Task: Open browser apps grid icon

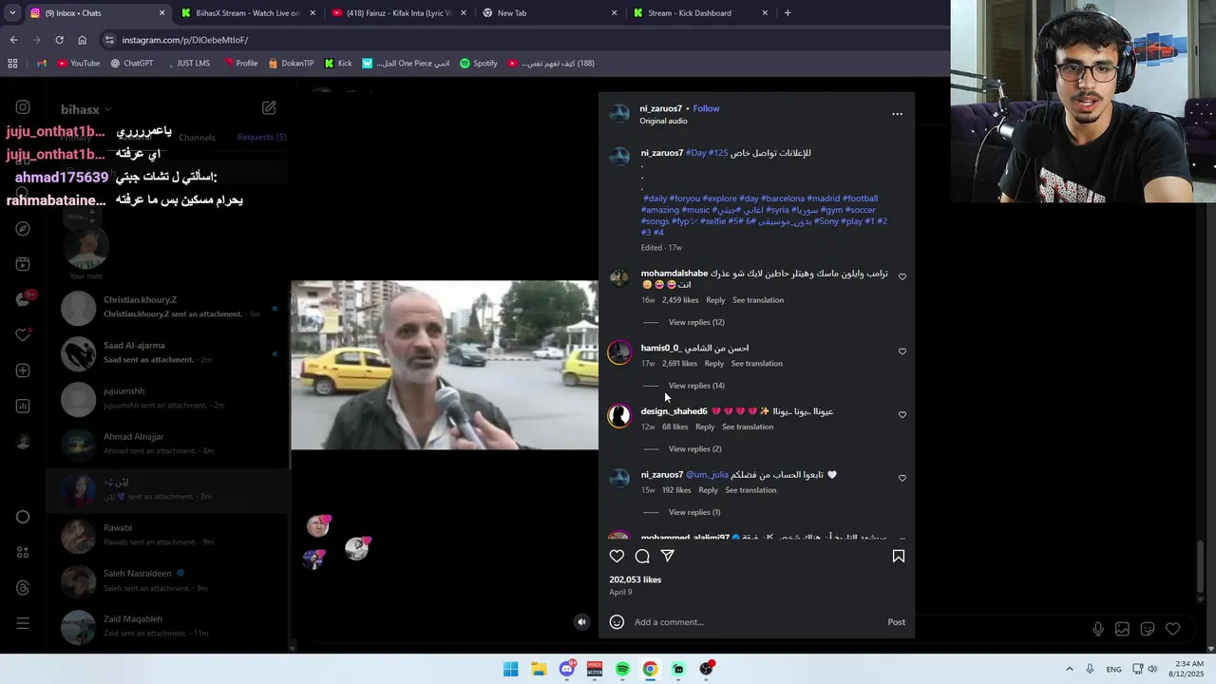Action: point(12,64)
